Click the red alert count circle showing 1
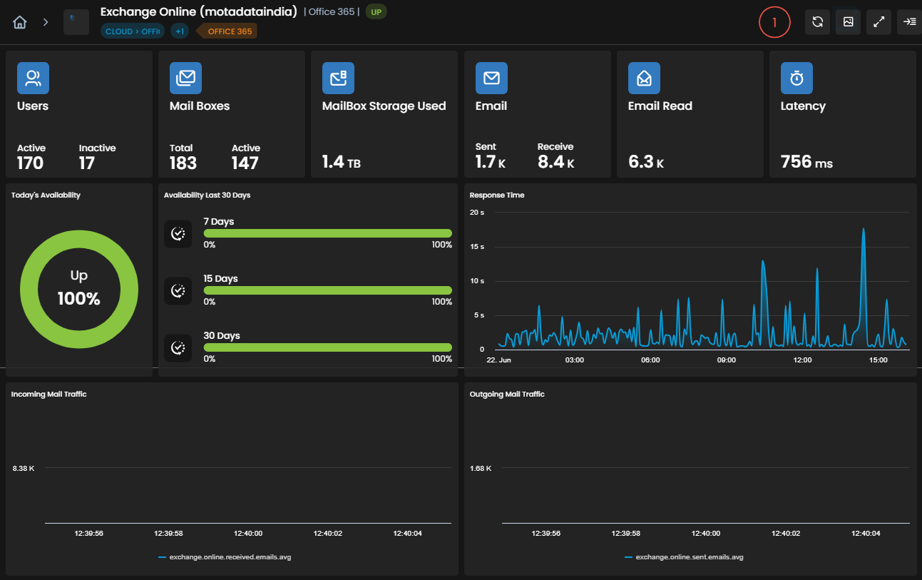 click(x=774, y=23)
